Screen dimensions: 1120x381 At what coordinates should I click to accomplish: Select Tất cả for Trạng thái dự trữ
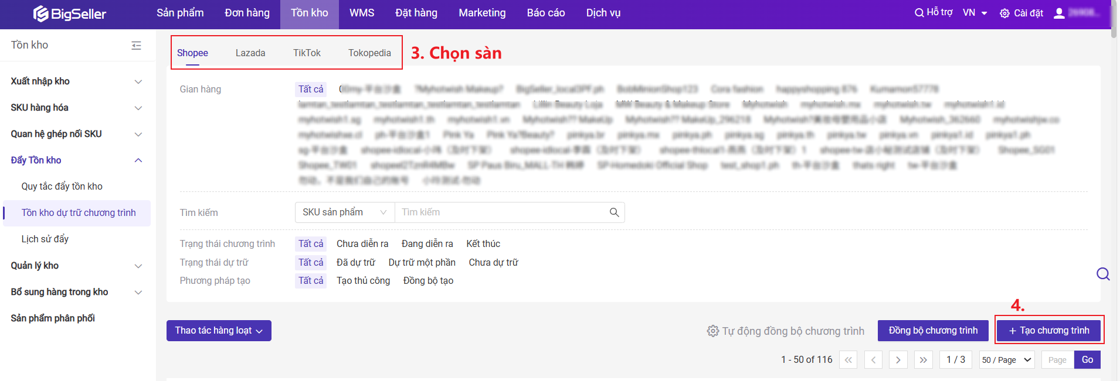(311, 263)
